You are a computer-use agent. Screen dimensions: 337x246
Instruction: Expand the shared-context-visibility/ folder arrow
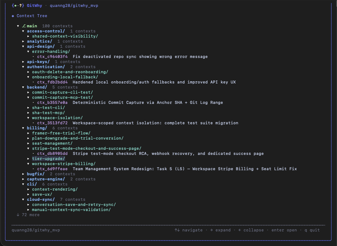[28, 36]
